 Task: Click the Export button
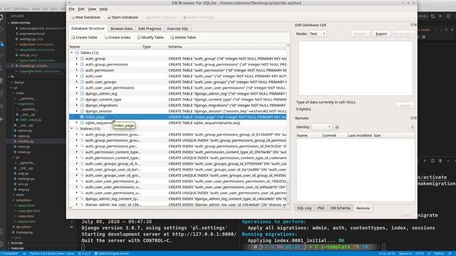(381, 34)
